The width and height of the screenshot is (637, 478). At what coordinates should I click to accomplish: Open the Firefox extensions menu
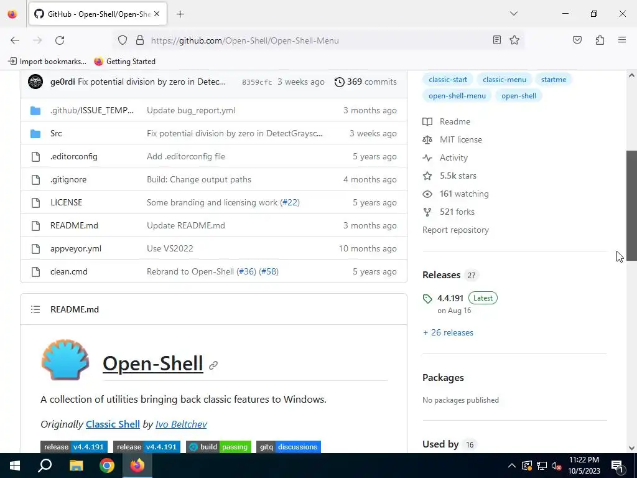(600, 40)
